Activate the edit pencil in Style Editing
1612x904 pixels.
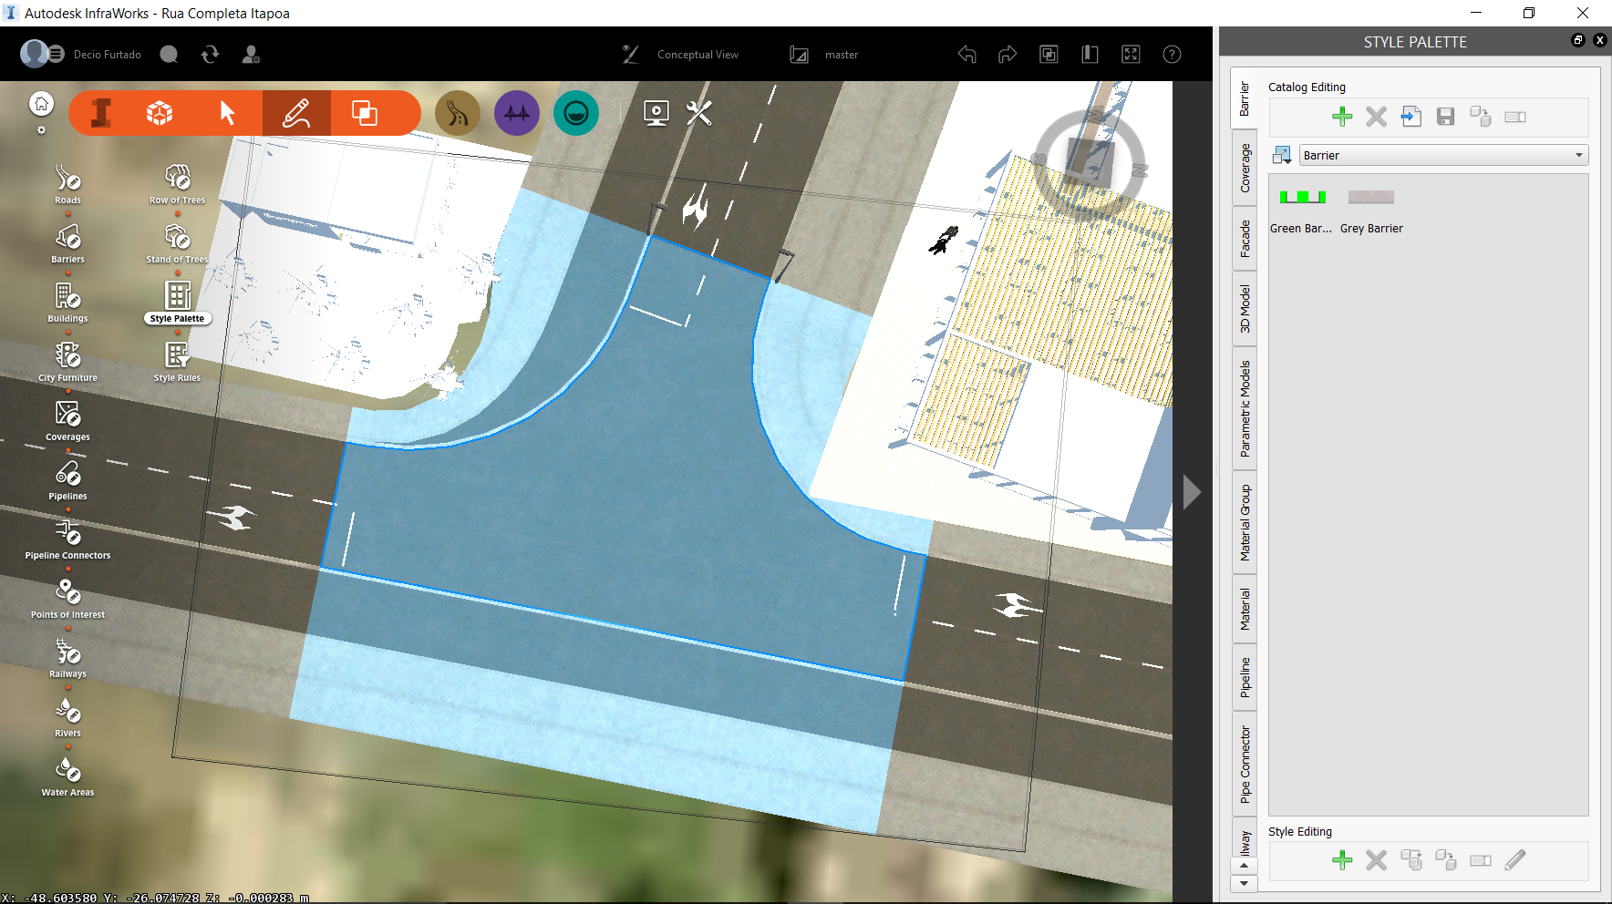[x=1516, y=859]
